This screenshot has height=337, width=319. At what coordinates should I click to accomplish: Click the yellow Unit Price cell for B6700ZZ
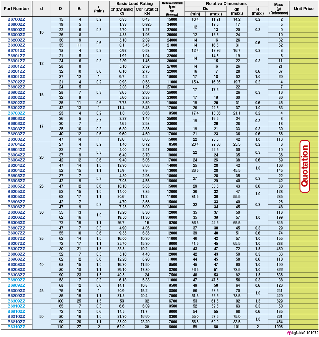(304, 19)
